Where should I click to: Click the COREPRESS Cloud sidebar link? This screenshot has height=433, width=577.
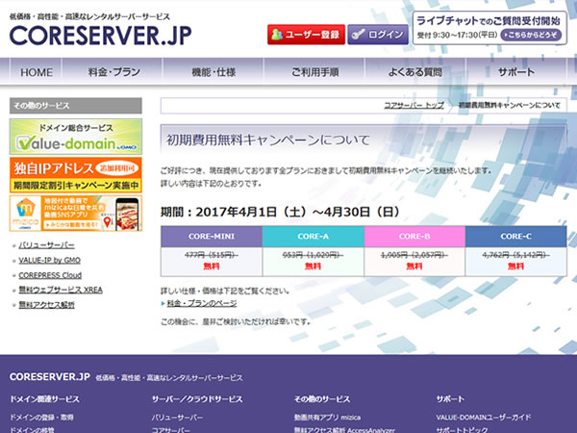pos(50,275)
